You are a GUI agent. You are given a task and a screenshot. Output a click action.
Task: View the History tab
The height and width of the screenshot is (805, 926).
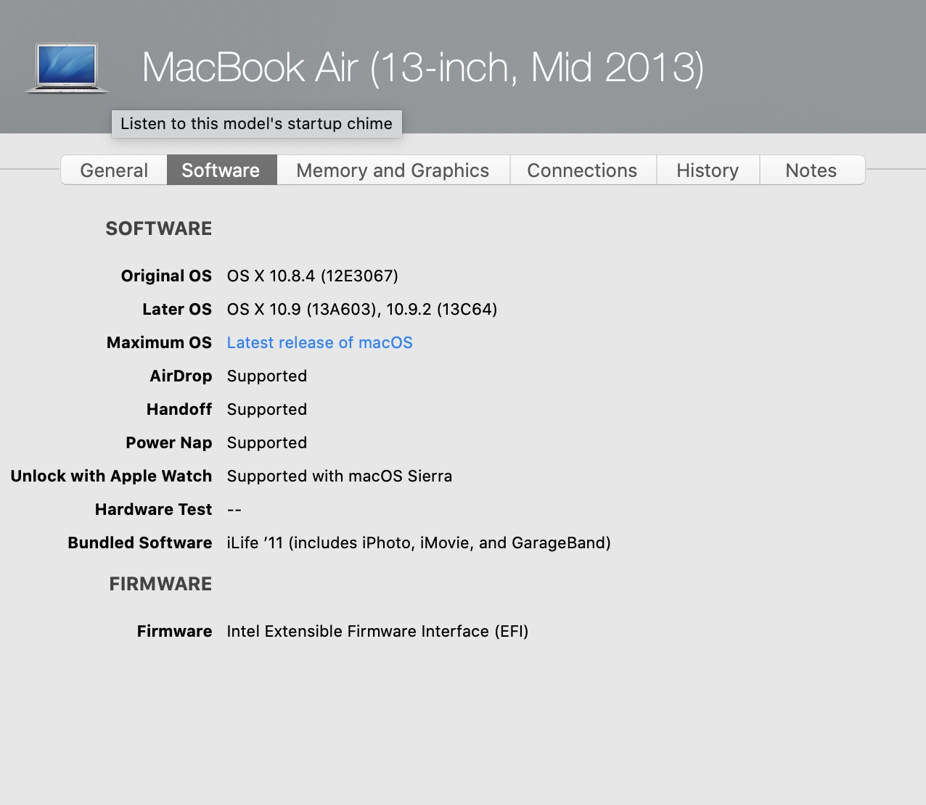click(708, 170)
